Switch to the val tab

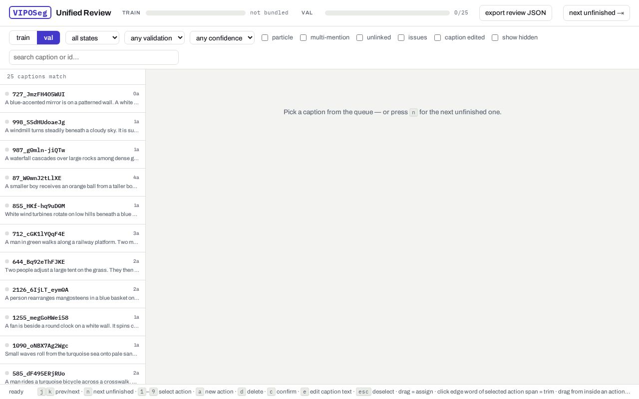[48, 38]
